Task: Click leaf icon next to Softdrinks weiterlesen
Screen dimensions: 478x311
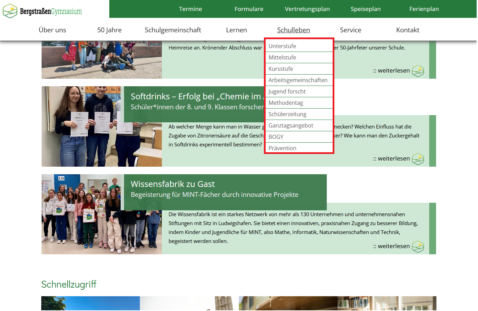Action: [x=418, y=159]
